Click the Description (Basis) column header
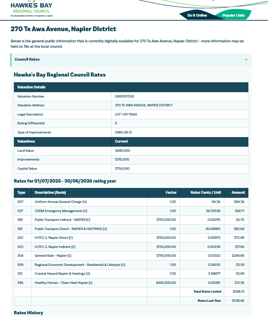This screenshot has height=317, width=268. point(50,192)
